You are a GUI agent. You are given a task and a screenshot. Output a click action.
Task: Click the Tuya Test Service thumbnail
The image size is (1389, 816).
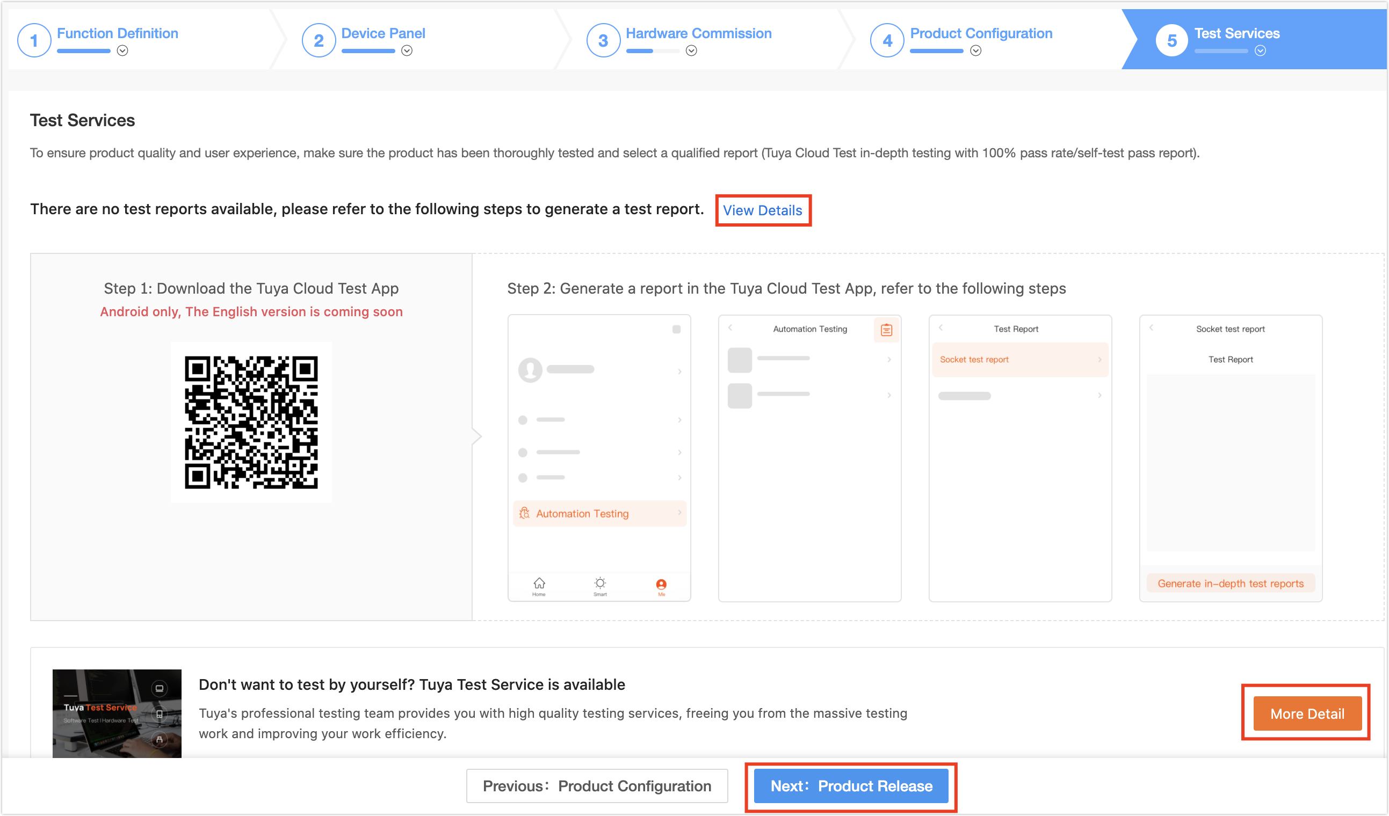(x=117, y=713)
